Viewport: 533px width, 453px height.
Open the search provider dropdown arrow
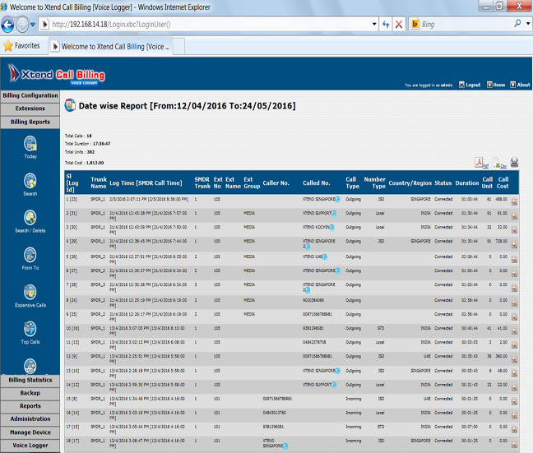point(528,24)
